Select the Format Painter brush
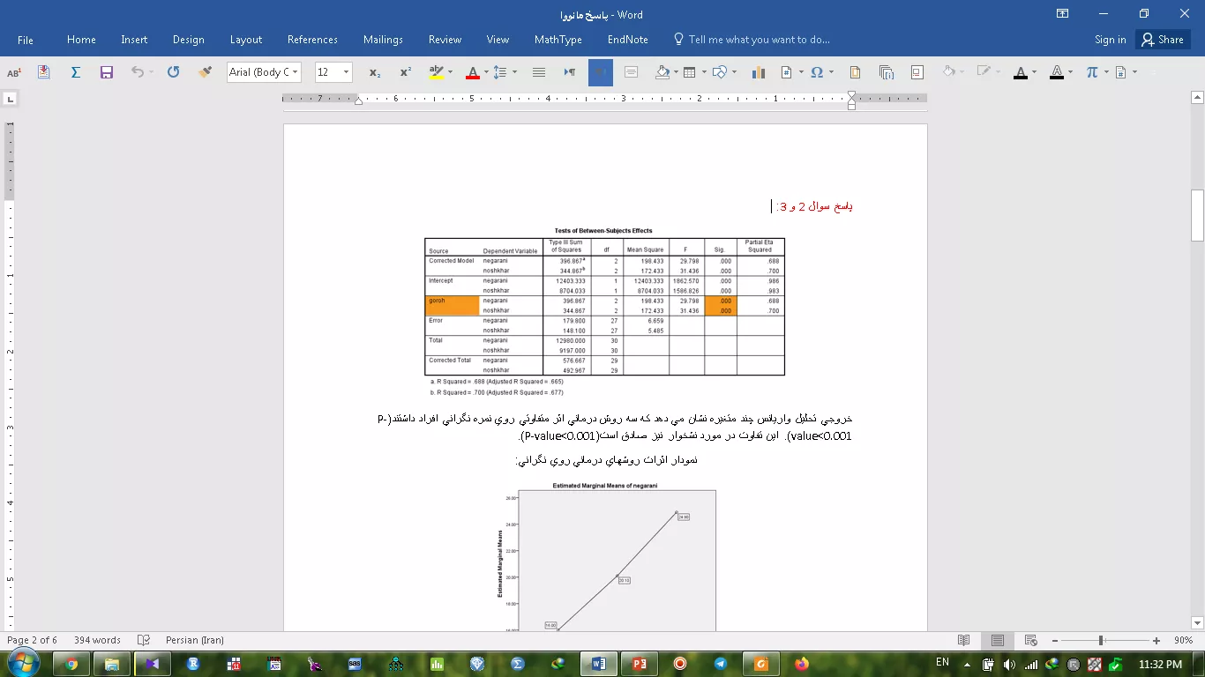 [x=205, y=72]
